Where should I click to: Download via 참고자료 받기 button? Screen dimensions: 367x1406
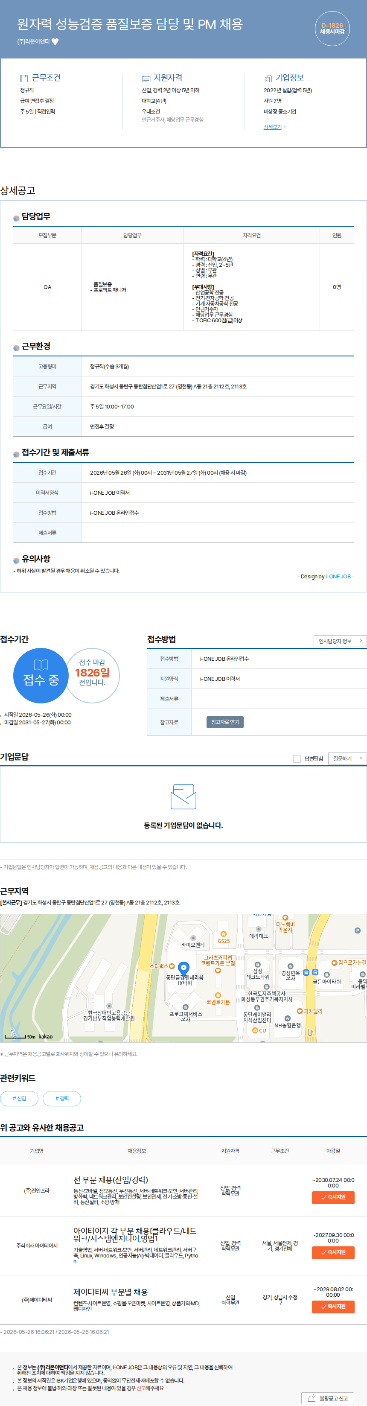pos(225,722)
